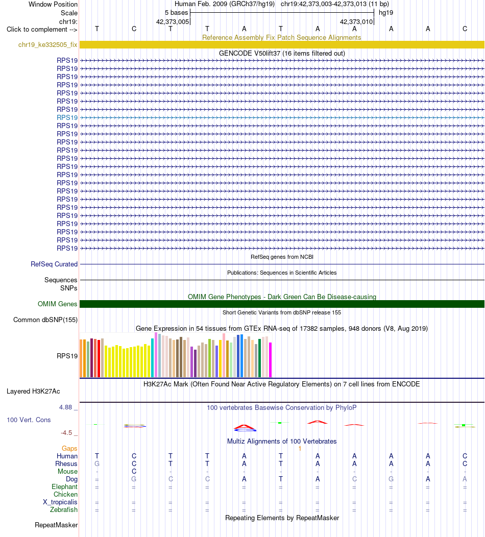This screenshot has height=537, width=485.
Task: Open 'Repeating Elements by RepeatMasker' title
Action: [x=282, y=518]
